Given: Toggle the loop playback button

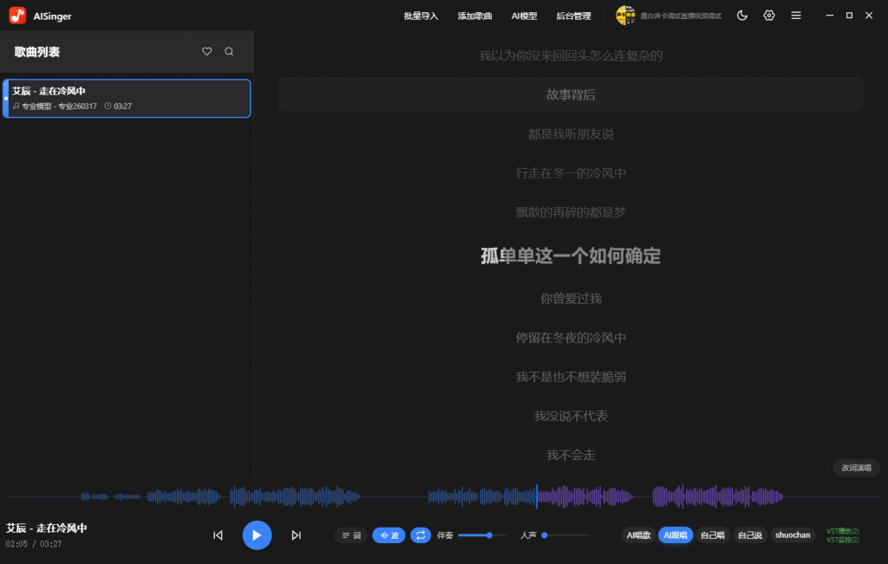Looking at the screenshot, I should coord(421,535).
